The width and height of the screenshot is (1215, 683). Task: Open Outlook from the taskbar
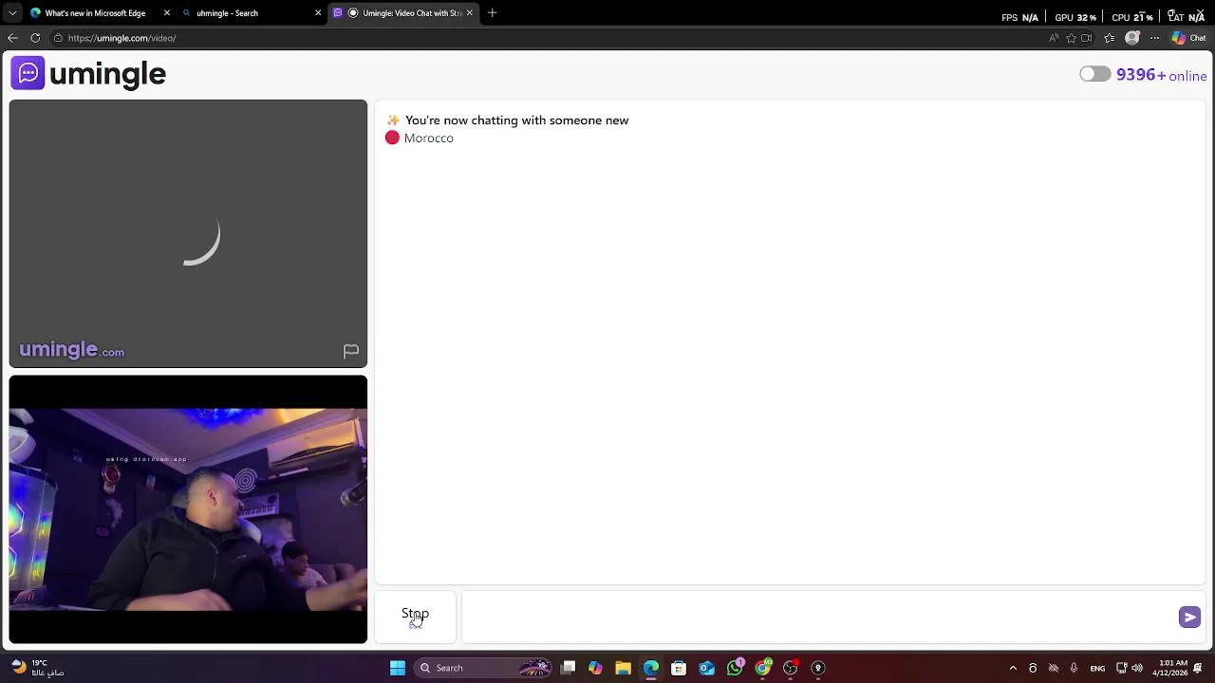[x=707, y=668]
